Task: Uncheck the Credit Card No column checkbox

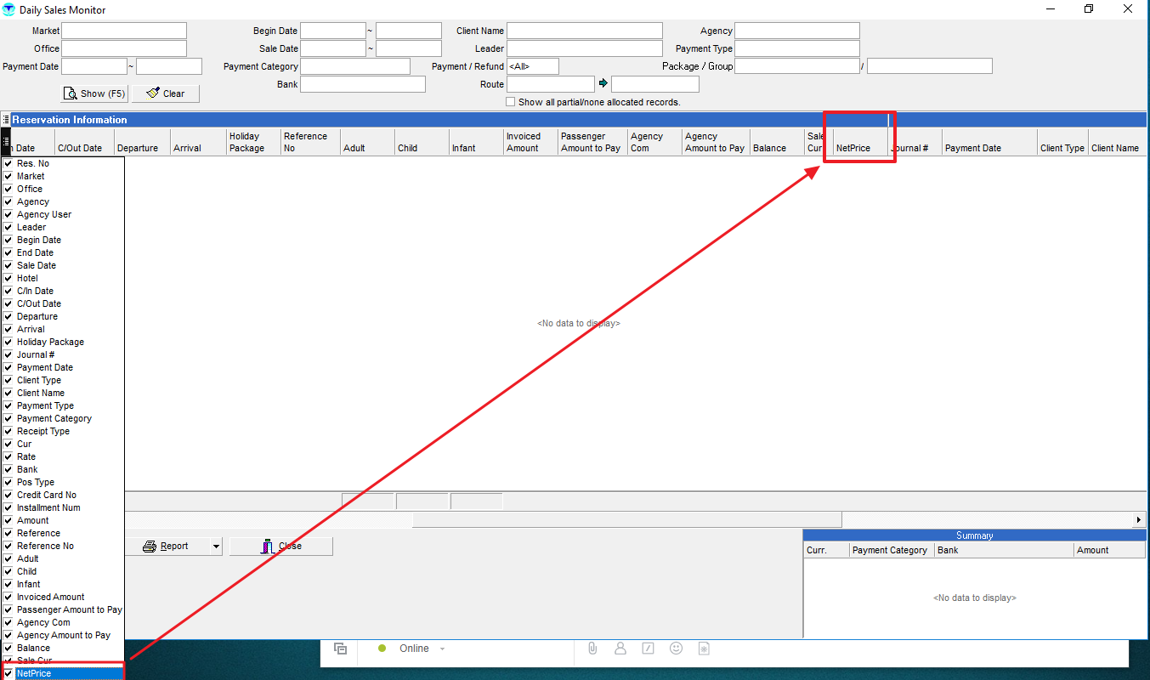Action: [8, 495]
